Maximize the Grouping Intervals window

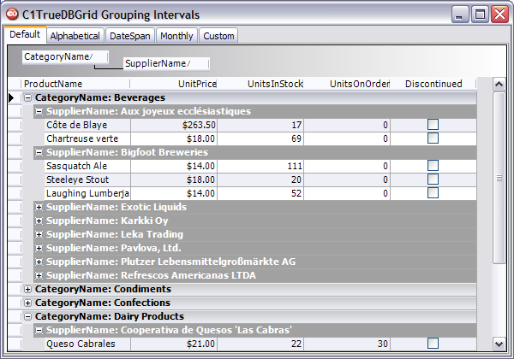pyautogui.click(x=480, y=14)
